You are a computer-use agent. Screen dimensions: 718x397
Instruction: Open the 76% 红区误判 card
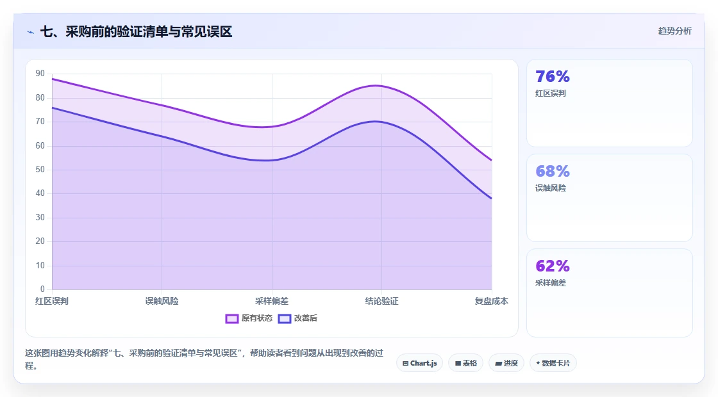pos(610,103)
